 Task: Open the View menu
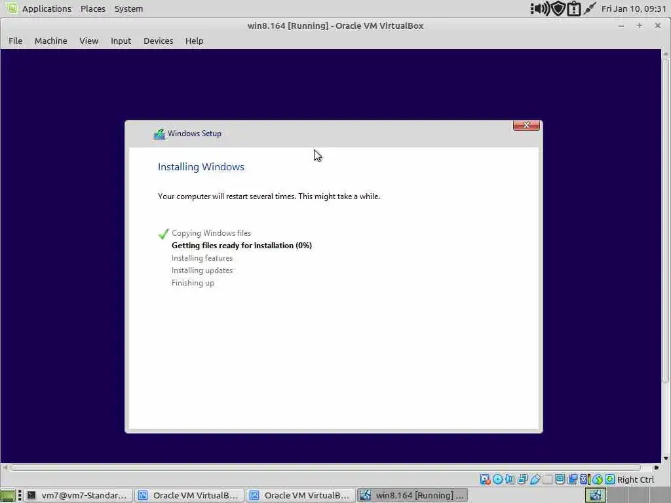coord(88,41)
